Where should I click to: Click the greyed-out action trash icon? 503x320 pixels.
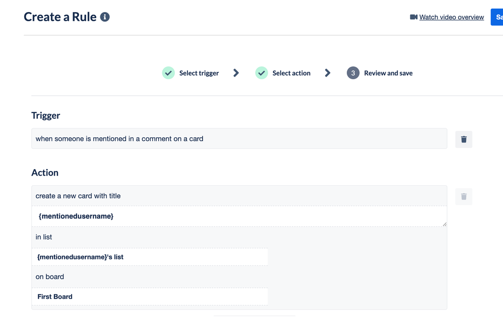464,196
